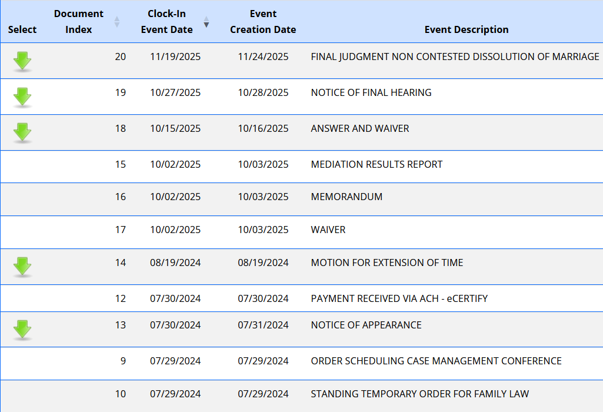Select Payment Received via ACH row
The image size is (603, 412).
[x=399, y=299]
